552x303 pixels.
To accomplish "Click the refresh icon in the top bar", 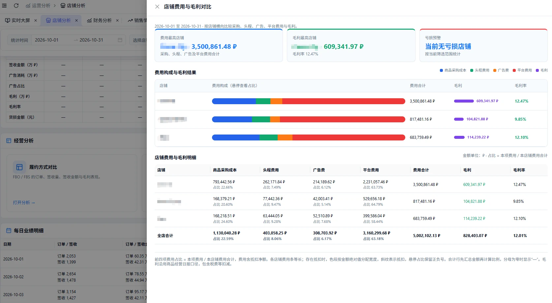I will click(16, 6).
